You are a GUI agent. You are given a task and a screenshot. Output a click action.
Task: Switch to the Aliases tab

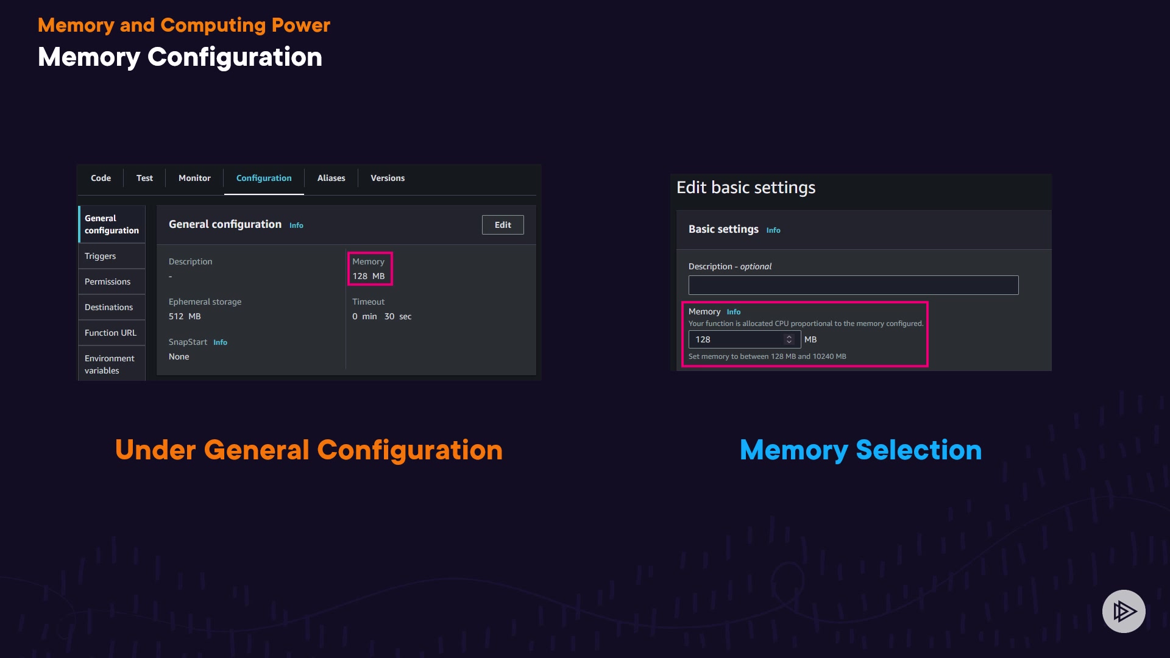tap(331, 178)
